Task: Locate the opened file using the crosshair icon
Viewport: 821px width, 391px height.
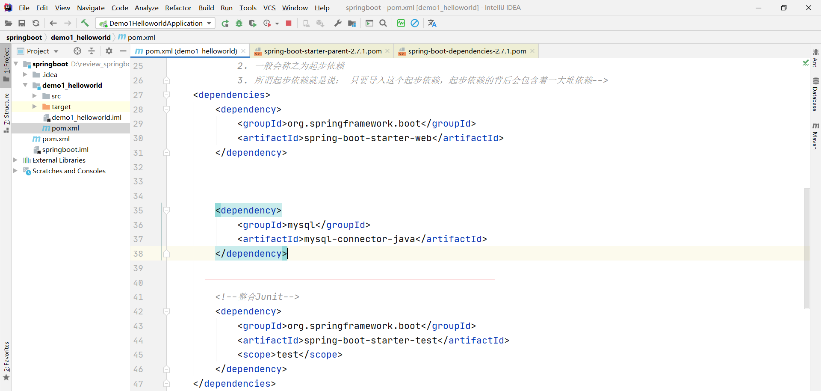Action: 77,51
